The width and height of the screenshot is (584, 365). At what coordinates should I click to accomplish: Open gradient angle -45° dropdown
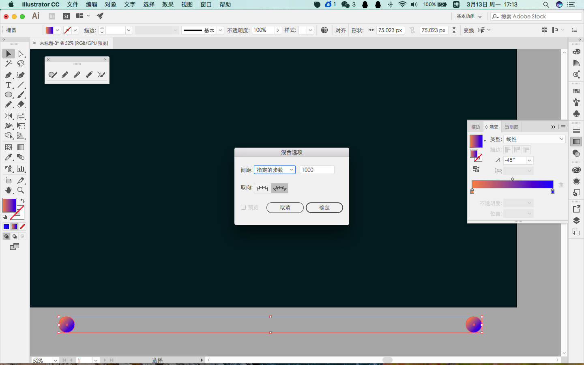(529, 160)
